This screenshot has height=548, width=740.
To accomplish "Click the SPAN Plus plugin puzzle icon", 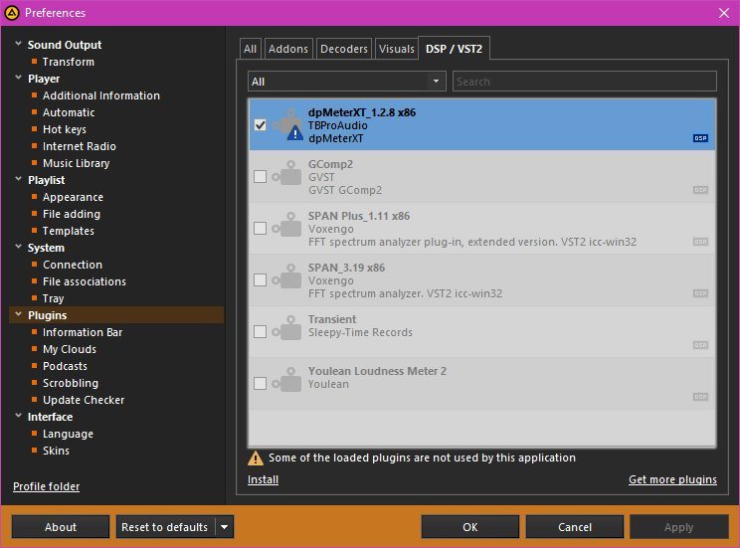I will click(286, 225).
